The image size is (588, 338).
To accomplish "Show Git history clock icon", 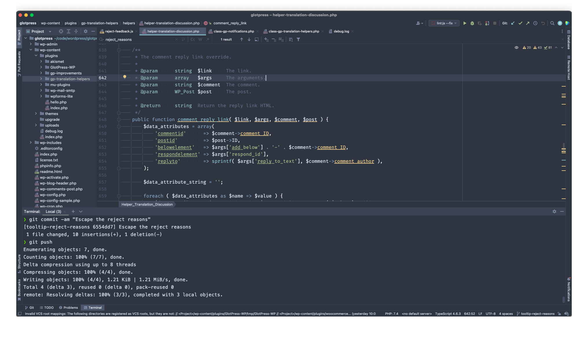I will (x=535, y=23).
